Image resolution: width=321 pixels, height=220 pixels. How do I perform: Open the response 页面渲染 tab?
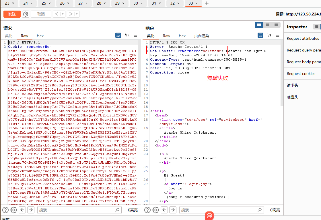202,36
